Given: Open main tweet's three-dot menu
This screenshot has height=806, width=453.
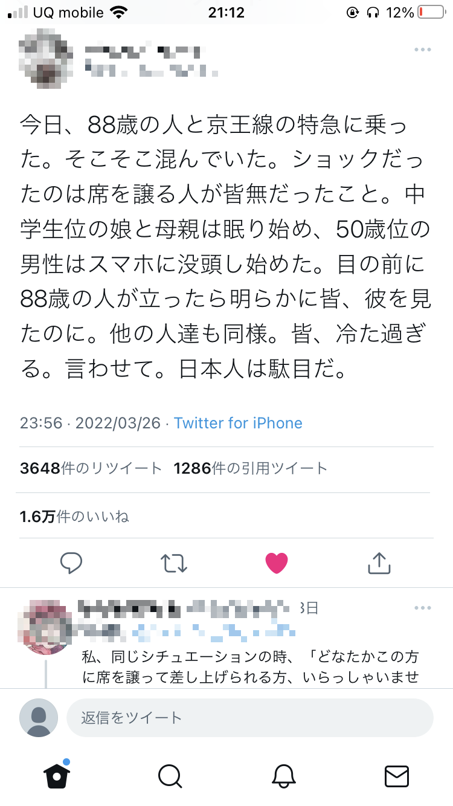Looking at the screenshot, I should [x=422, y=50].
